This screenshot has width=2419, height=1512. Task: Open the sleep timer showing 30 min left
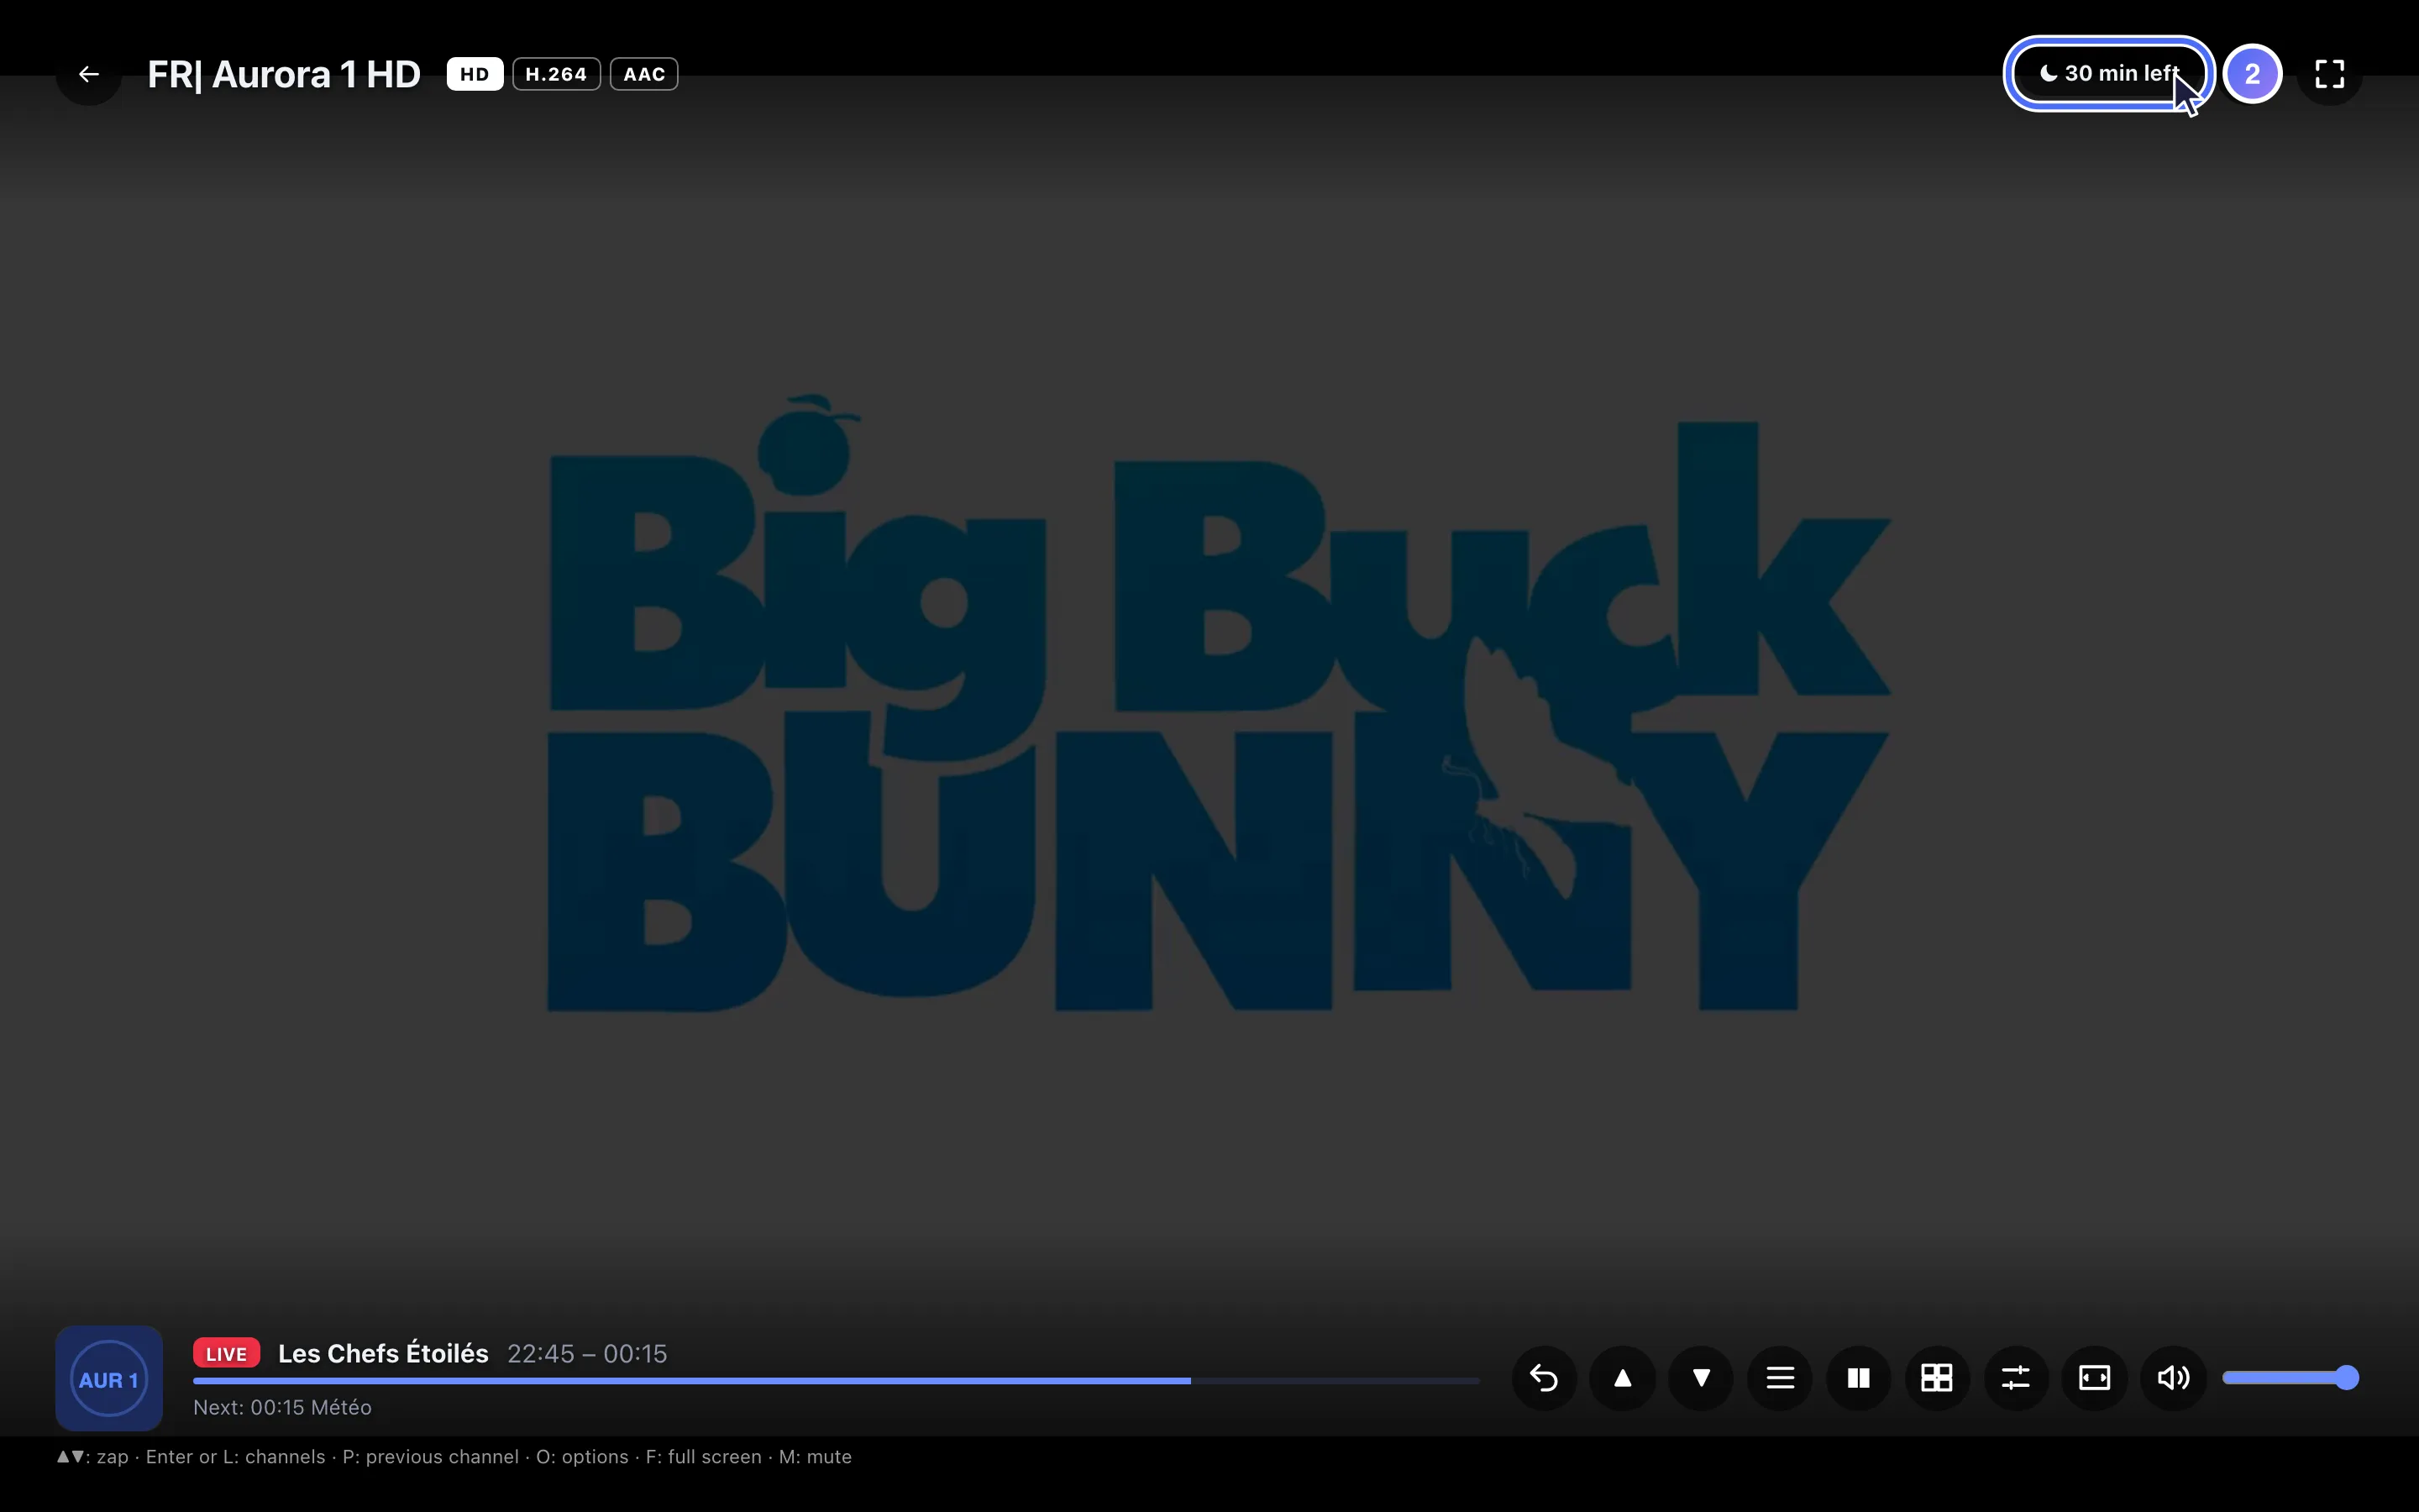pos(2108,74)
